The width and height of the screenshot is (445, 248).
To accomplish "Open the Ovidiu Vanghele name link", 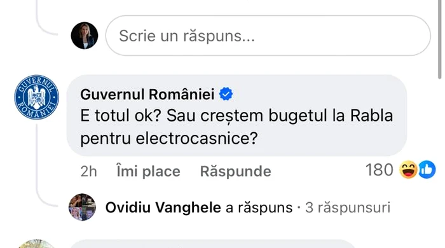I will [163, 207].
